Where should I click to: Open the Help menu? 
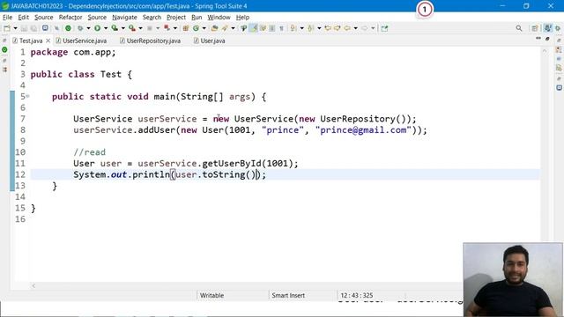242,17
